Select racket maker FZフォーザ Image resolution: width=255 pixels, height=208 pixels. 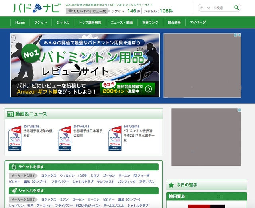[x=141, y=176]
